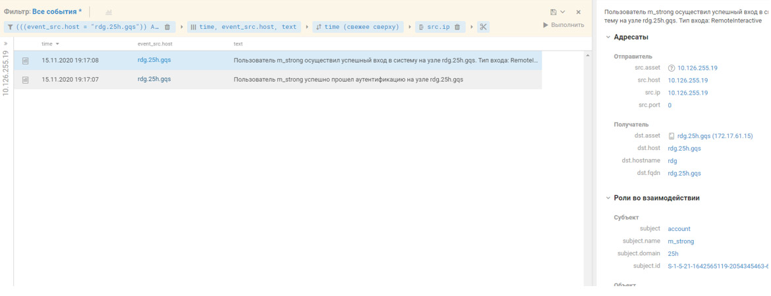Click the dst.hostname value rdg
Screen dimensions: 771x296
tap(672, 160)
